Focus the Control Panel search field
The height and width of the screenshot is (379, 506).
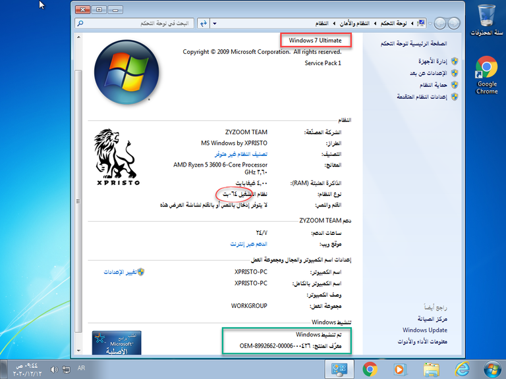pos(134,23)
